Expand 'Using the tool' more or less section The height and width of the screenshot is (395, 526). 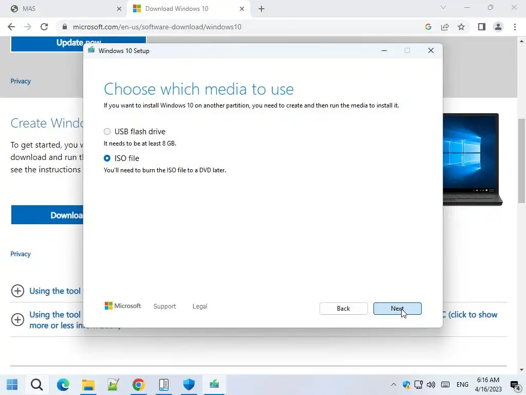coord(17,319)
